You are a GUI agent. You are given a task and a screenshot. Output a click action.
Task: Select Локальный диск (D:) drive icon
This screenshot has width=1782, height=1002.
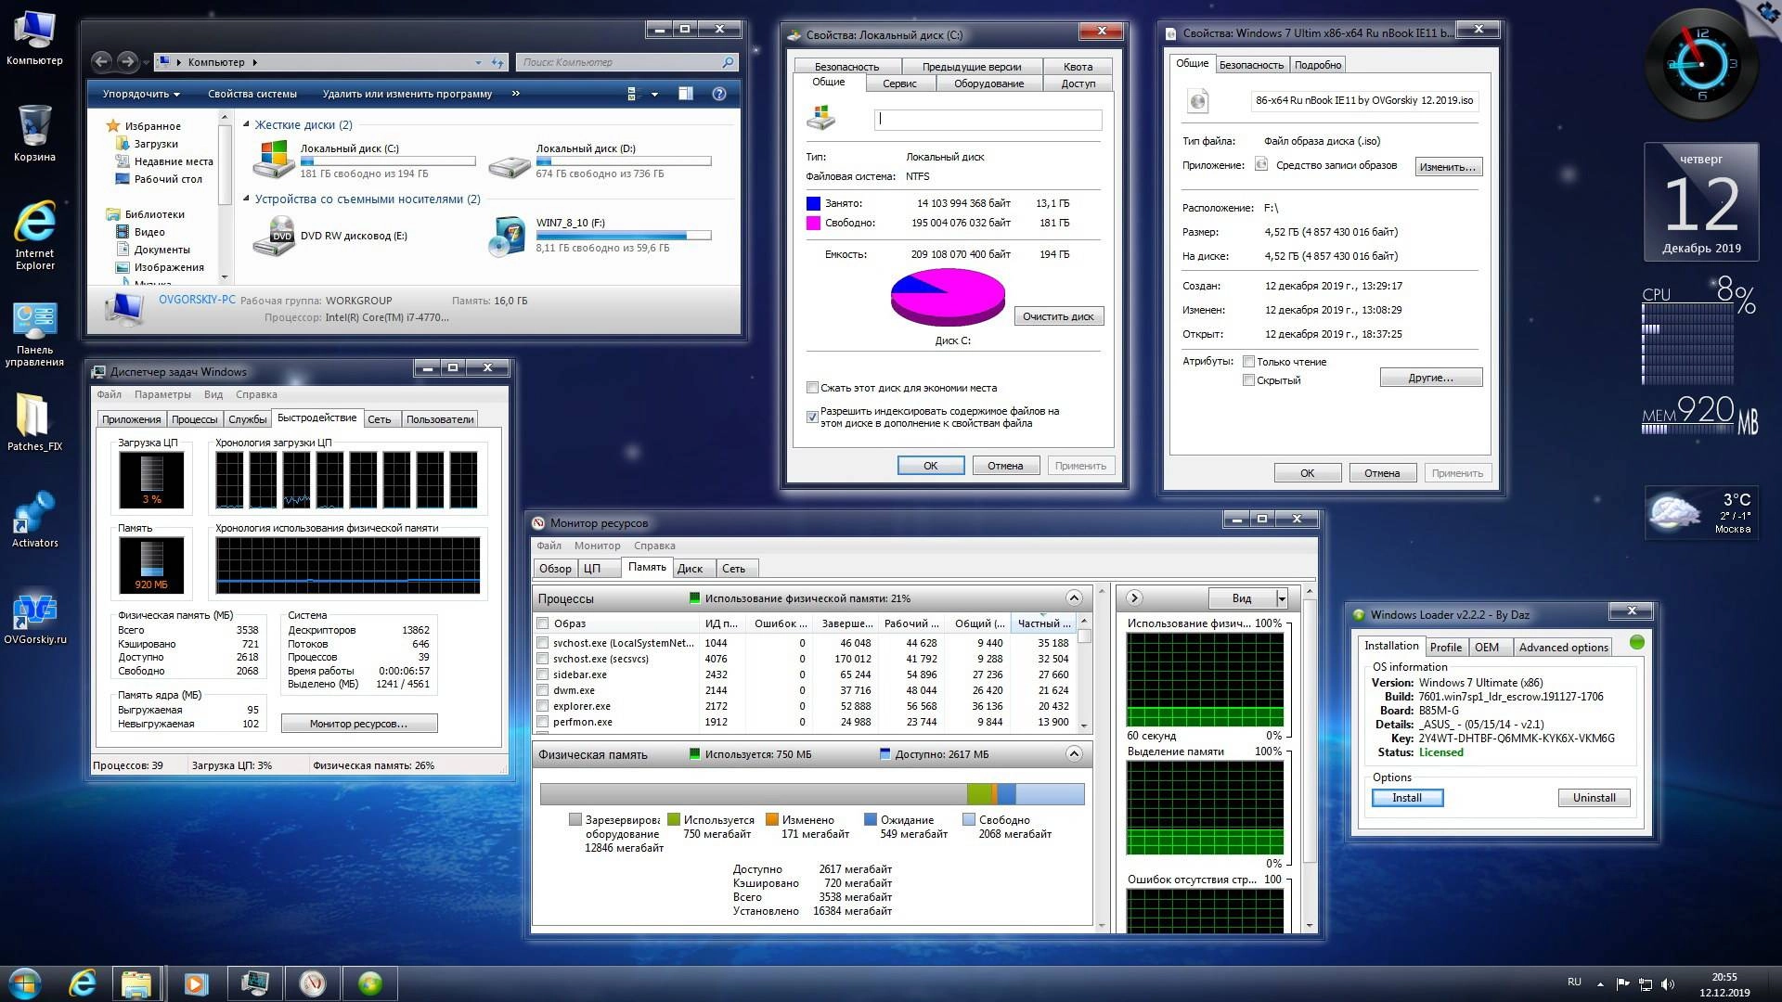(x=510, y=165)
